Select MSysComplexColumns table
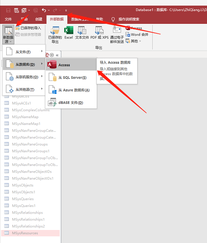This screenshot has height=243, width=207. pos(31,110)
